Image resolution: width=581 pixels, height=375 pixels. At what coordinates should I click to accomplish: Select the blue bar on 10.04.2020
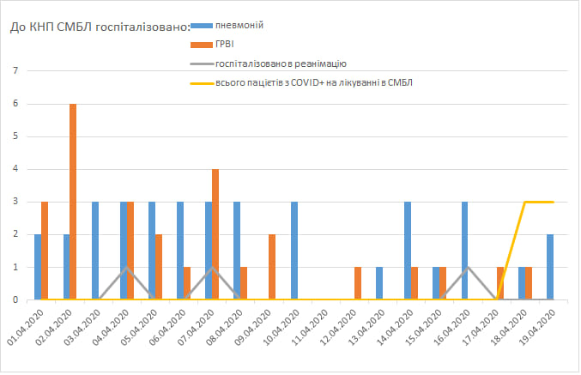[x=294, y=251]
